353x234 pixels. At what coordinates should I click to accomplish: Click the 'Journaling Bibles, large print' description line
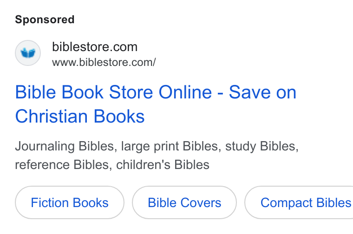(x=157, y=146)
